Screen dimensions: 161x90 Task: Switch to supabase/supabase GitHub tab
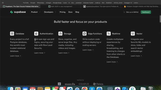pyautogui.click(x=101, y=6)
